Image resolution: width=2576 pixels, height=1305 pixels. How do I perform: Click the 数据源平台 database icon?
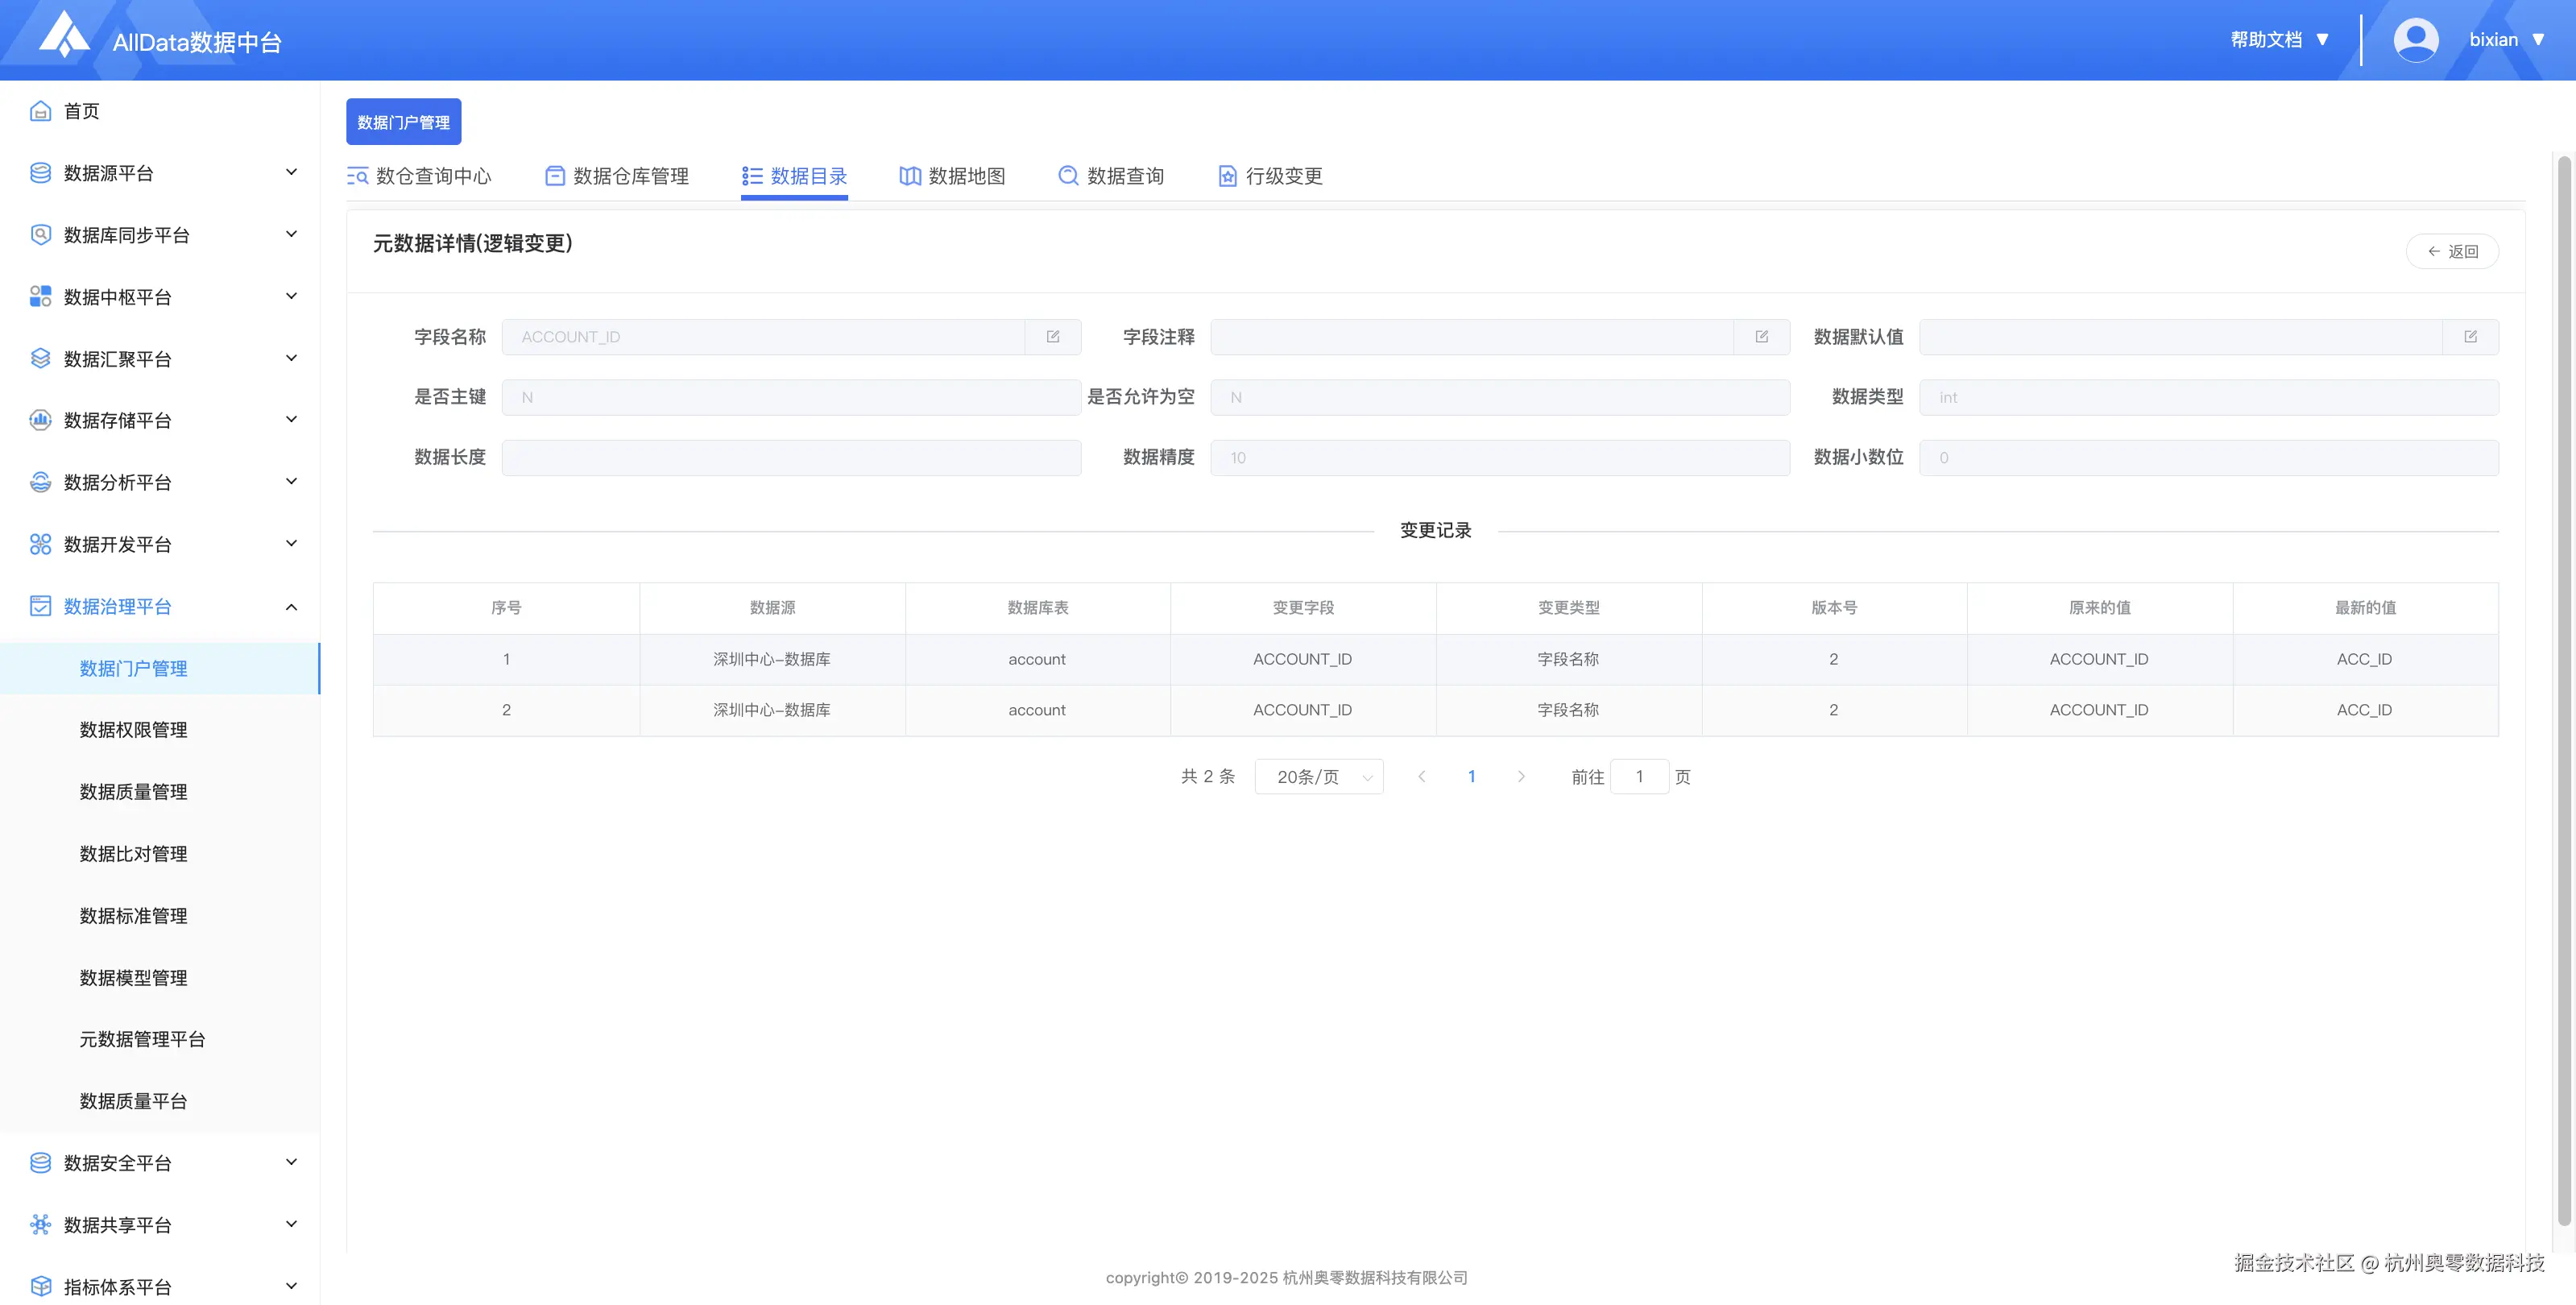click(40, 173)
